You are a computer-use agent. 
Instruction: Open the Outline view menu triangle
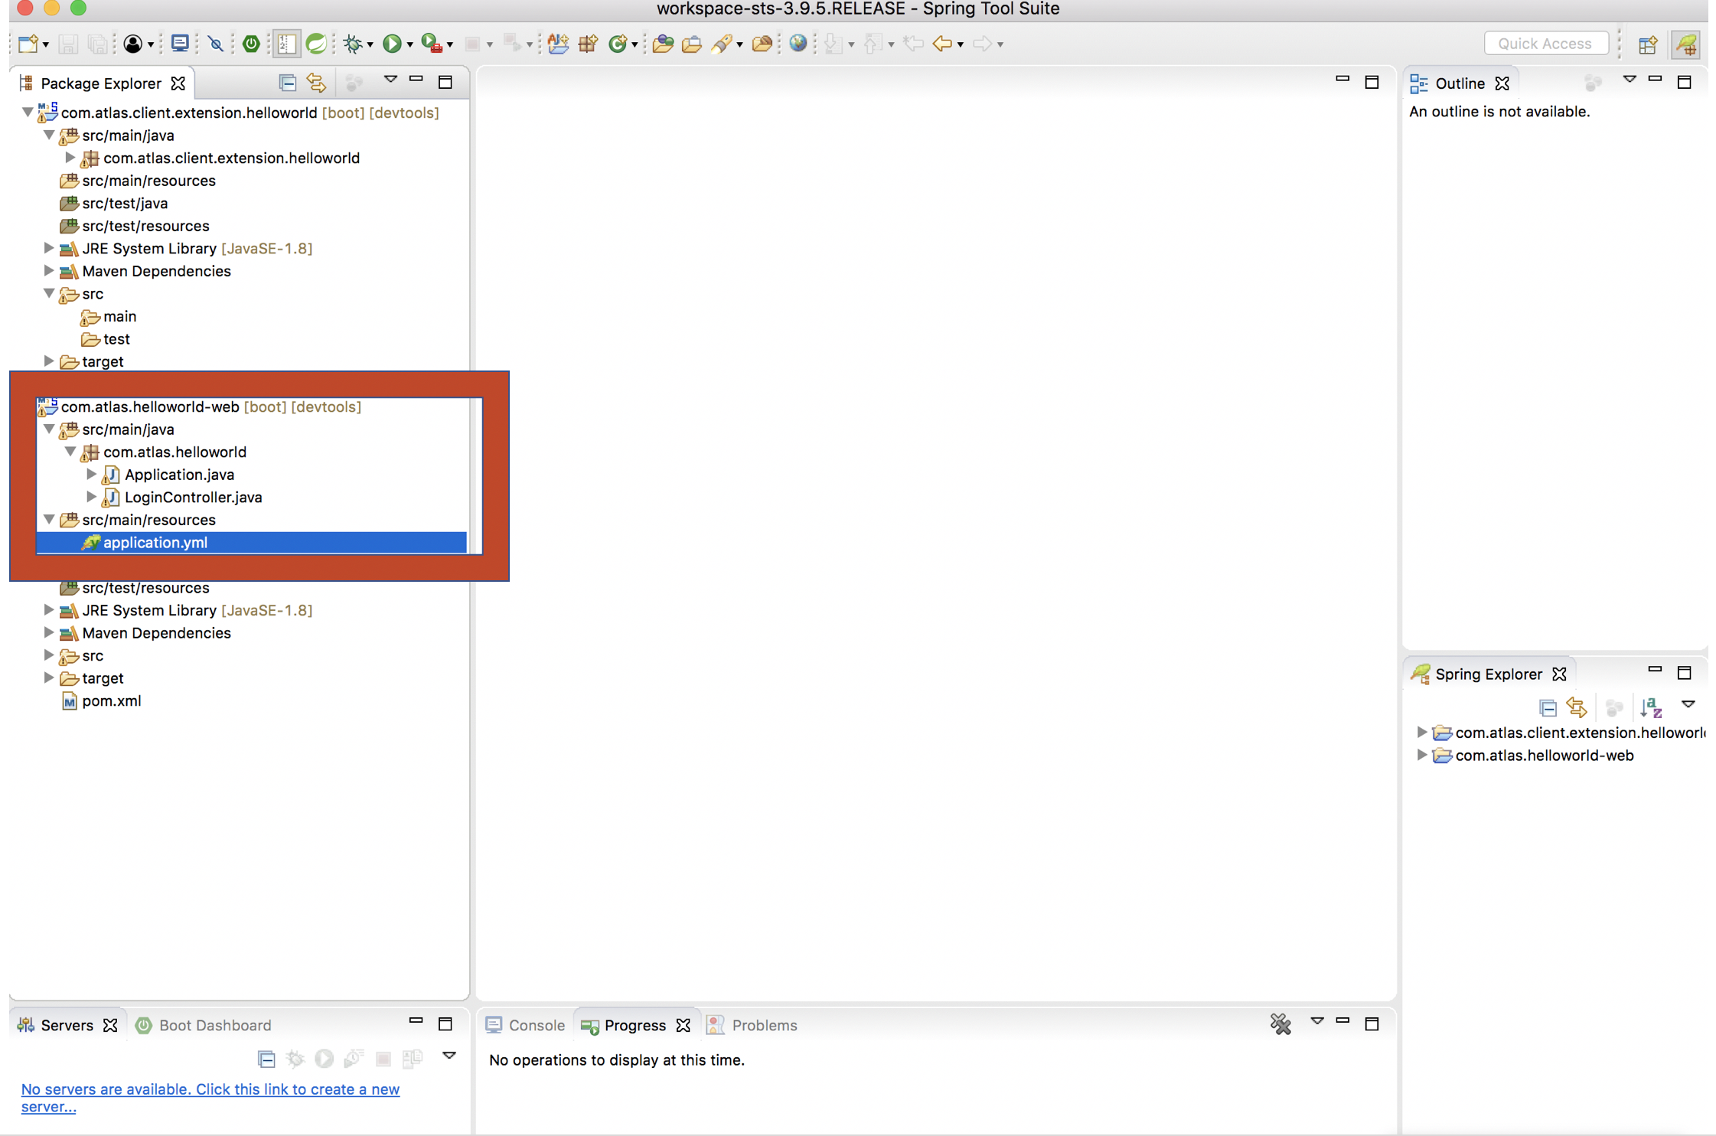click(x=1630, y=79)
